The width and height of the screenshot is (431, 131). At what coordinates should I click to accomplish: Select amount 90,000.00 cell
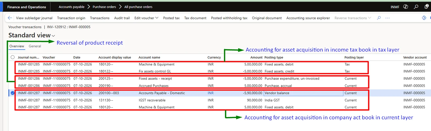pos(254,100)
